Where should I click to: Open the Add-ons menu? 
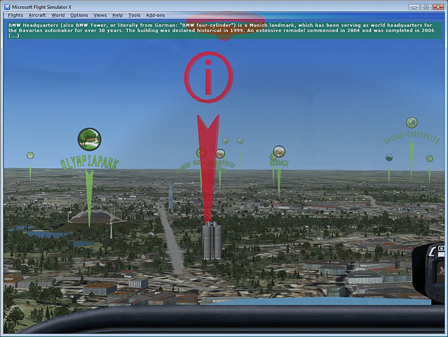click(x=155, y=15)
